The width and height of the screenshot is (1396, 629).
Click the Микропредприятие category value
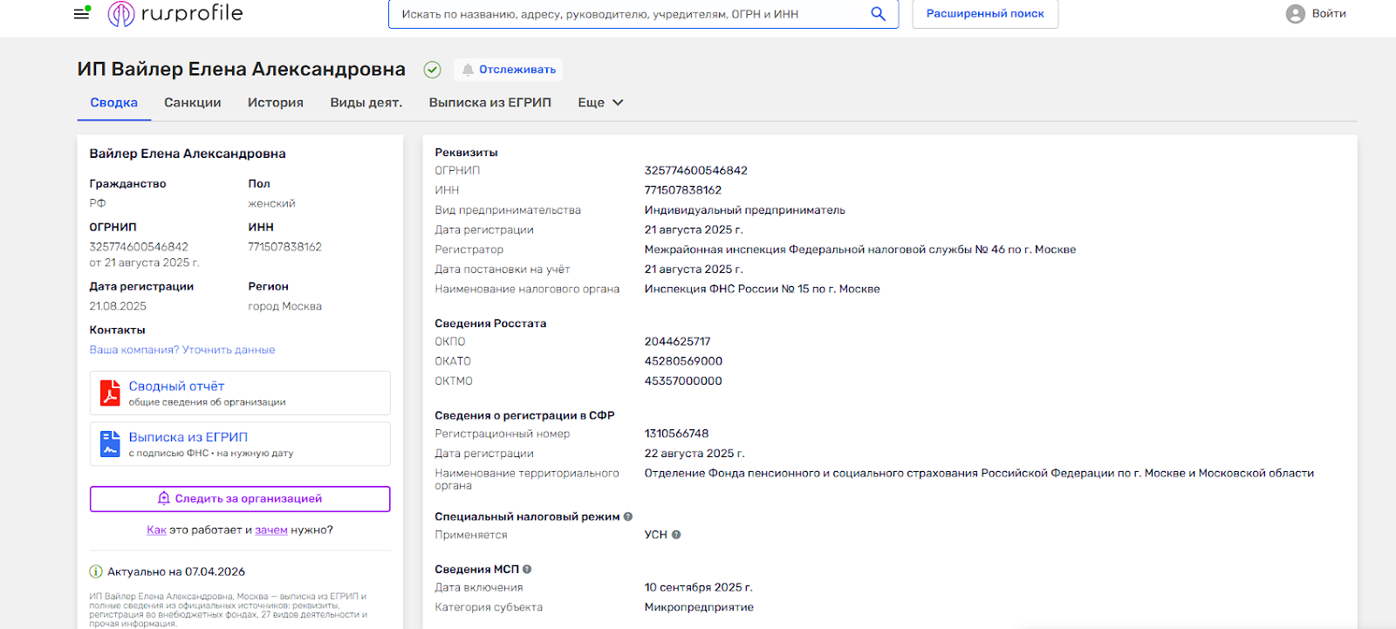click(699, 607)
